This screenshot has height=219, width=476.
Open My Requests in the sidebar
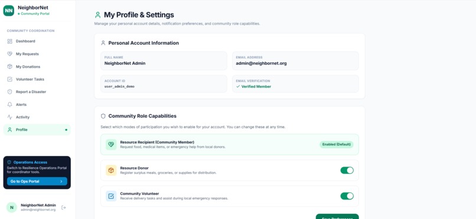(37, 54)
